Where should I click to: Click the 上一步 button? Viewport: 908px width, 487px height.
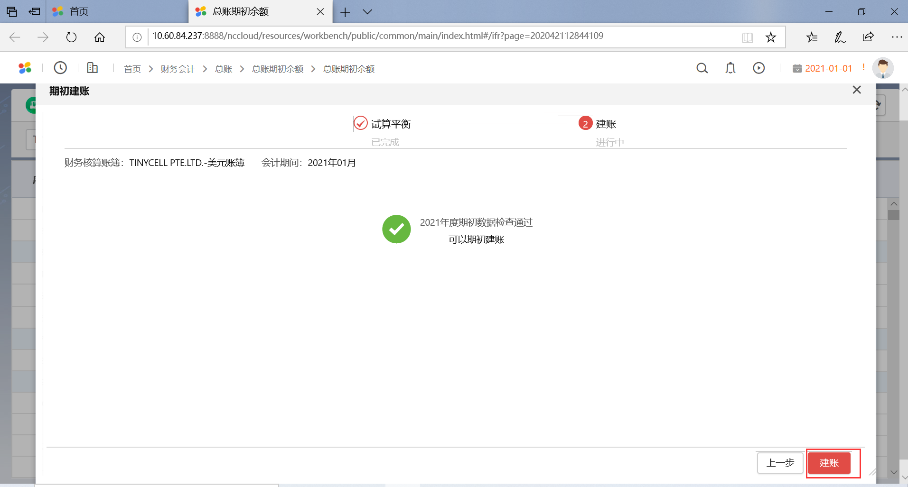pyautogui.click(x=780, y=463)
